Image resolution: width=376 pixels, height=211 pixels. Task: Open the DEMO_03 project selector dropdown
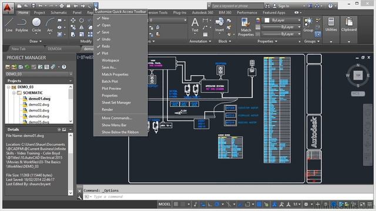[x=39, y=74]
